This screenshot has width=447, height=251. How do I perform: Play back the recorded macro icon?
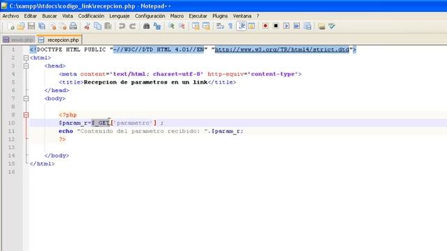[x=286, y=26]
